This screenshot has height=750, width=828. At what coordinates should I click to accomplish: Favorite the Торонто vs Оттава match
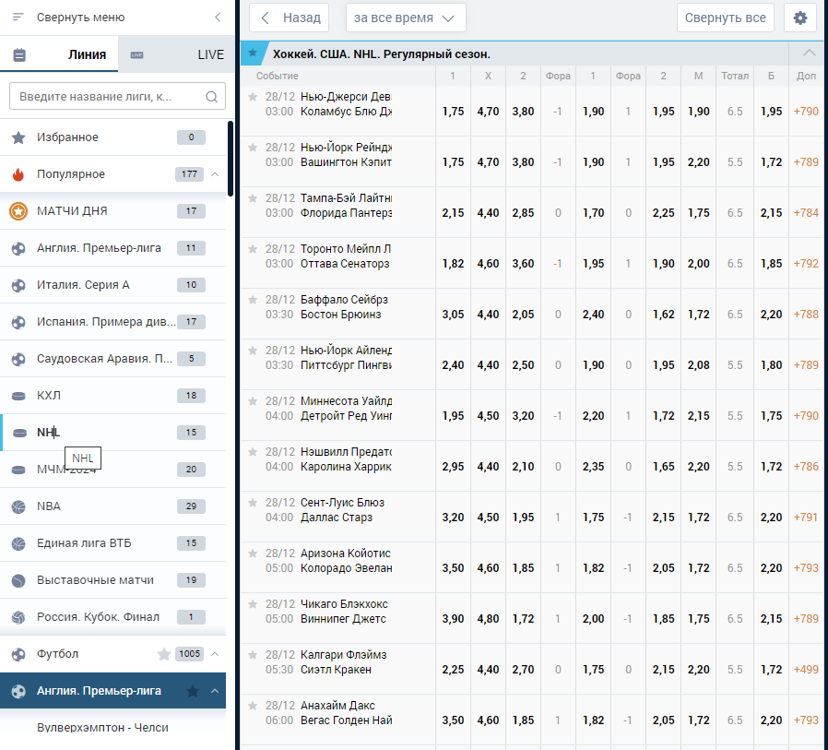click(x=253, y=249)
